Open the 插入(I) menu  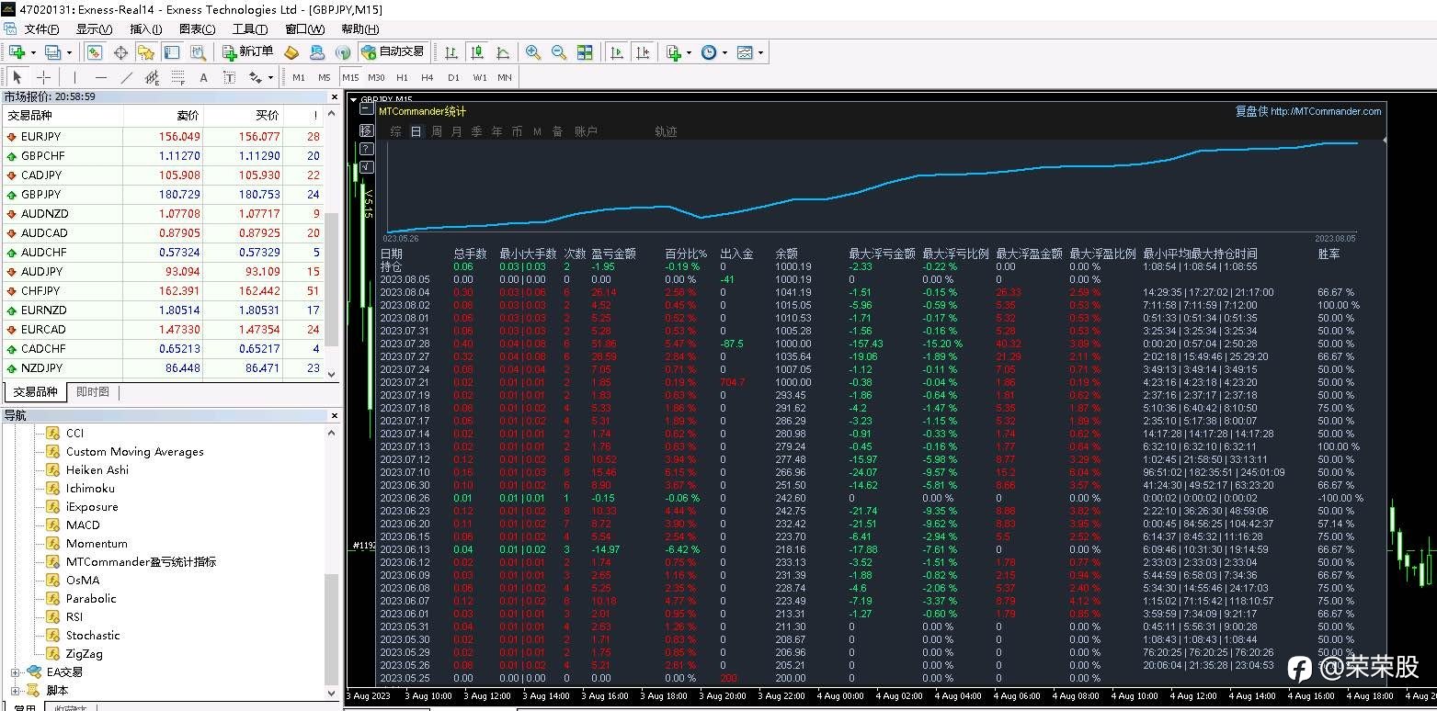[x=145, y=28]
